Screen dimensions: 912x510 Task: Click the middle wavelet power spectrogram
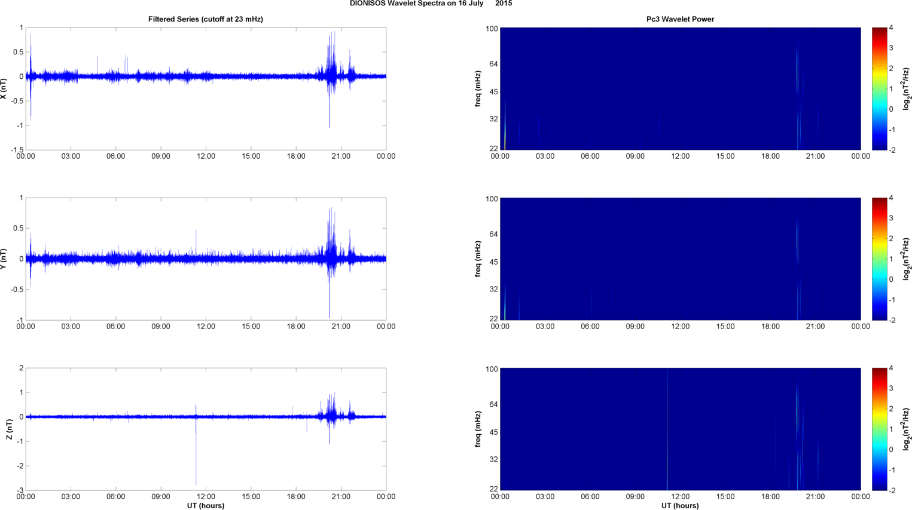tap(680, 259)
